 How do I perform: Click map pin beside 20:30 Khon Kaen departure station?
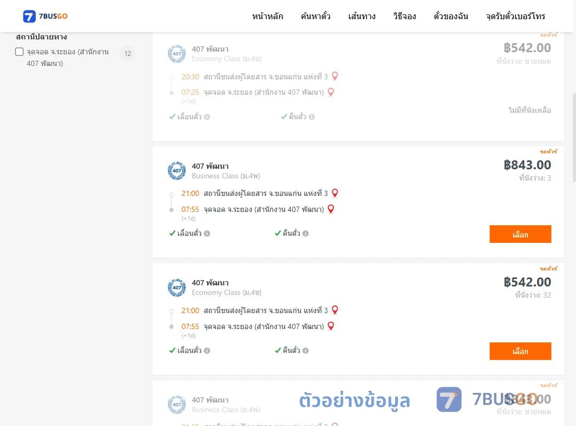coord(334,76)
